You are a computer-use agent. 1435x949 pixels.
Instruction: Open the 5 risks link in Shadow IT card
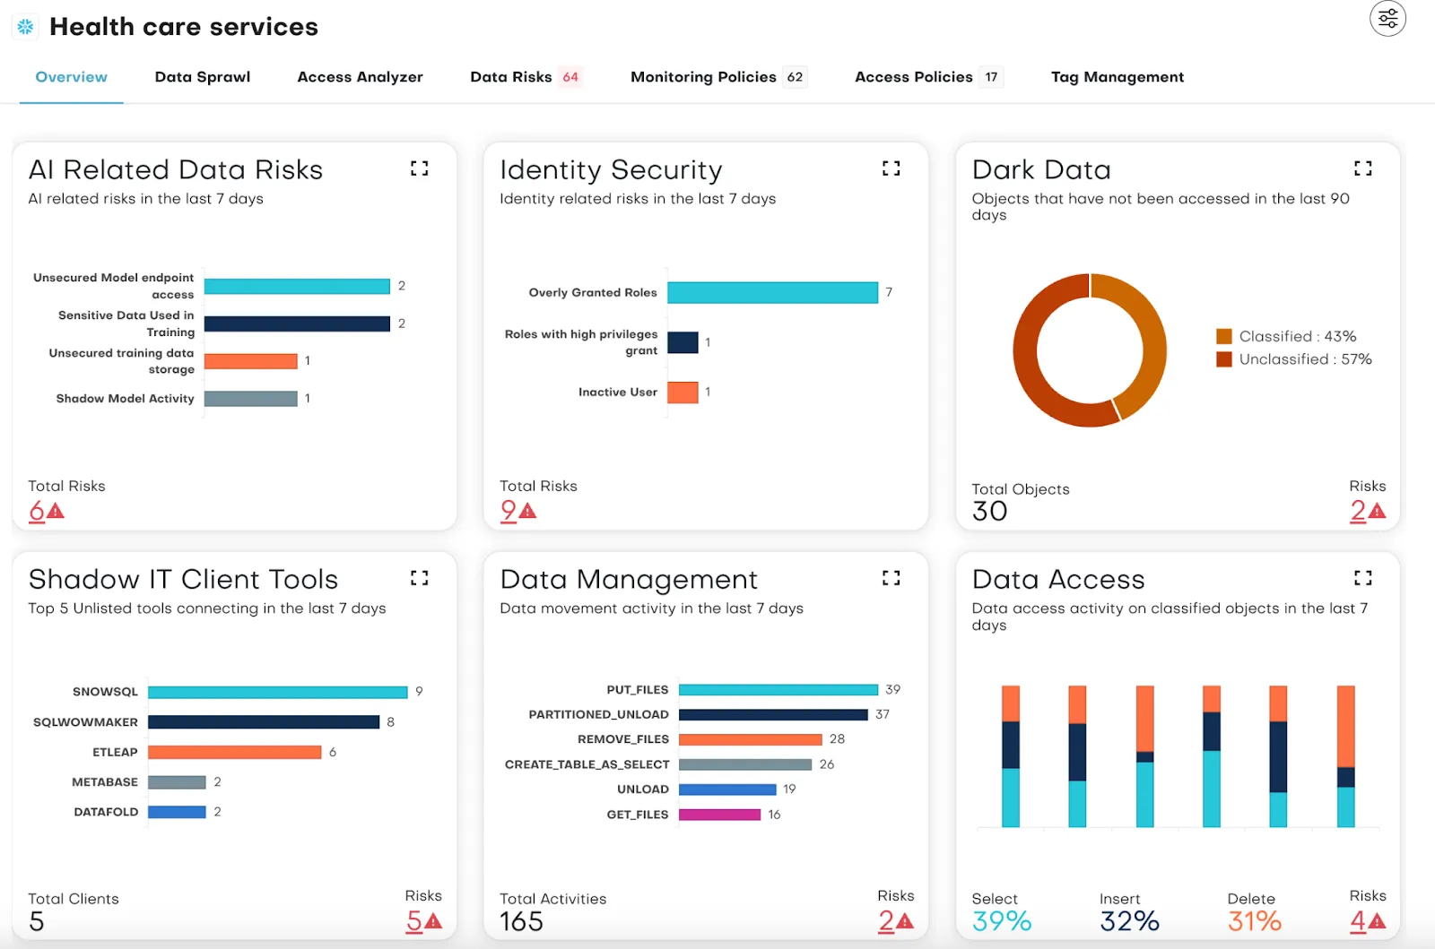pos(415,920)
